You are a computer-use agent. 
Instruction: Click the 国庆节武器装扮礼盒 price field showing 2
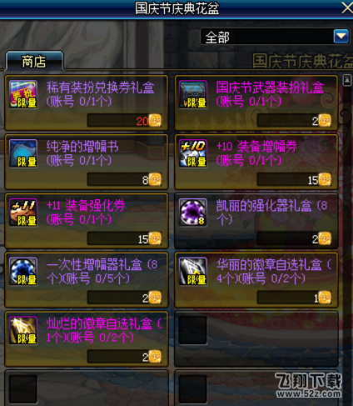(294, 121)
